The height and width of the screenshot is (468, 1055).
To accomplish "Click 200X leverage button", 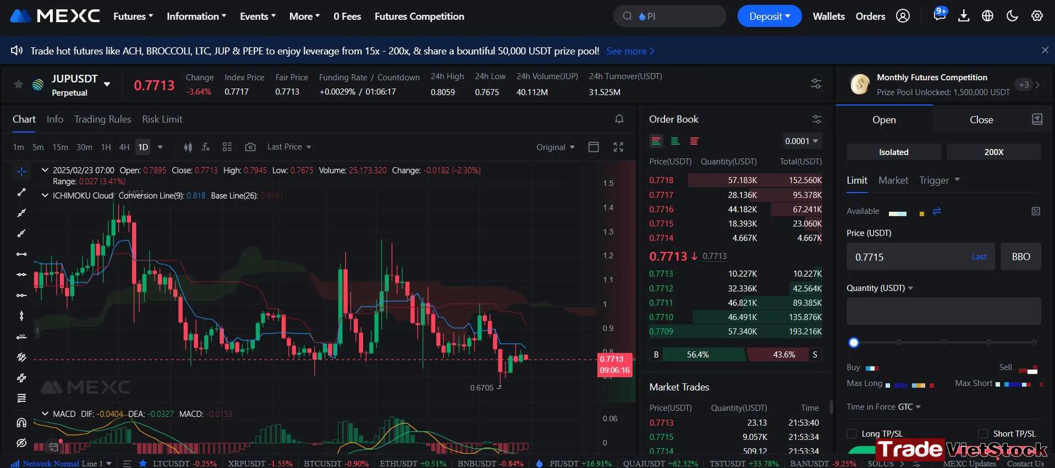I will [993, 152].
